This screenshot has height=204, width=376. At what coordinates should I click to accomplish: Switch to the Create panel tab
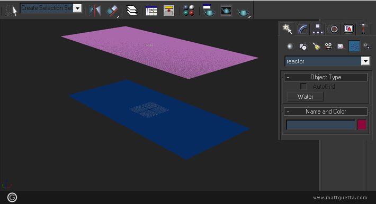pyautogui.click(x=287, y=29)
